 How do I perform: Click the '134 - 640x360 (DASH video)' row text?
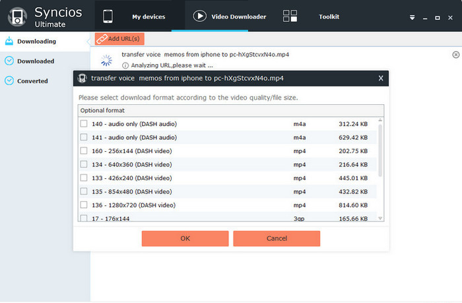132,165
